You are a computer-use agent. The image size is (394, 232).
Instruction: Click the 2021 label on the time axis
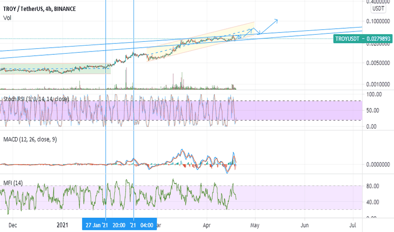click(x=62, y=225)
